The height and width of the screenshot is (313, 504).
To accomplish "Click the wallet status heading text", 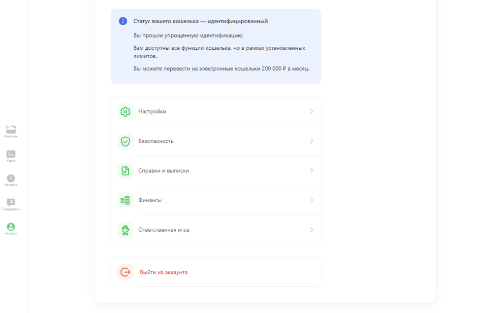I will 201,21.
